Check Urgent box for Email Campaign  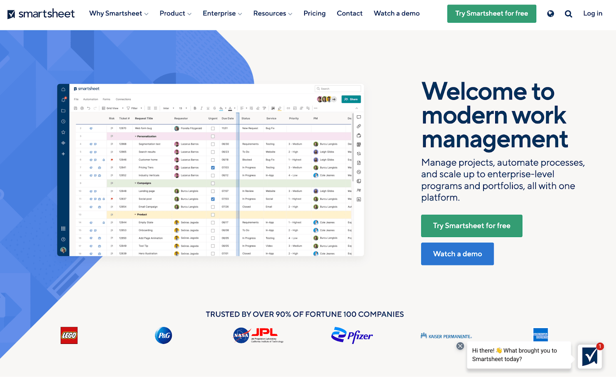coord(213,207)
